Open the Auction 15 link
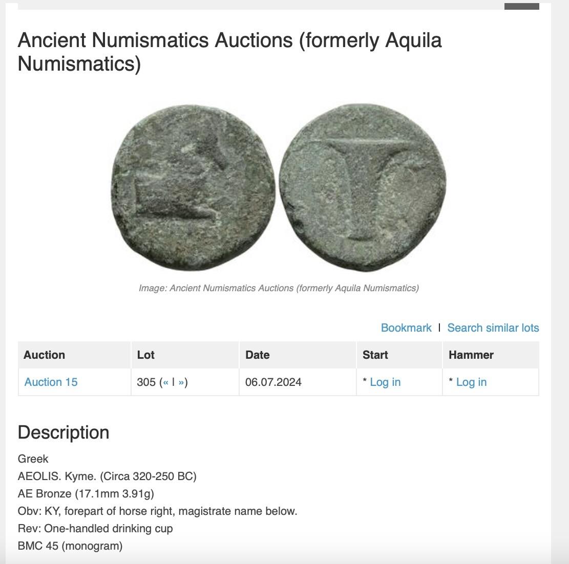The width and height of the screenshot is (569, 564). point(51,382)
